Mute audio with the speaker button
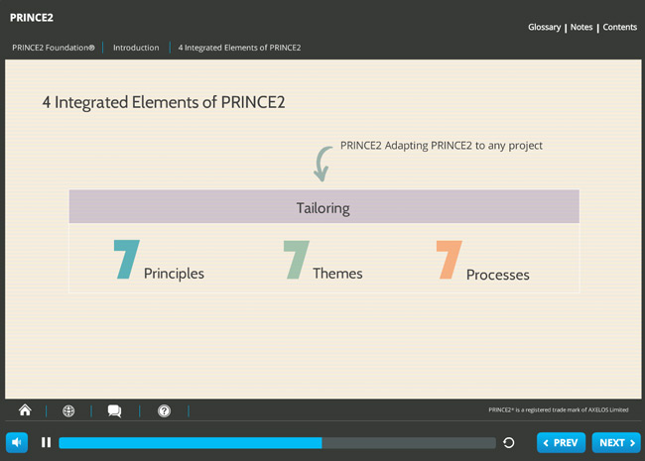The width and height of the screenshot is (645, 461). coord(17,442)
